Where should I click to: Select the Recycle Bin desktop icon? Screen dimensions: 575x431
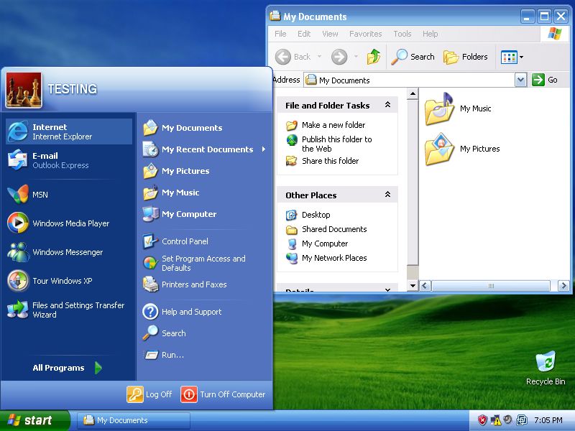pos(546,368)
